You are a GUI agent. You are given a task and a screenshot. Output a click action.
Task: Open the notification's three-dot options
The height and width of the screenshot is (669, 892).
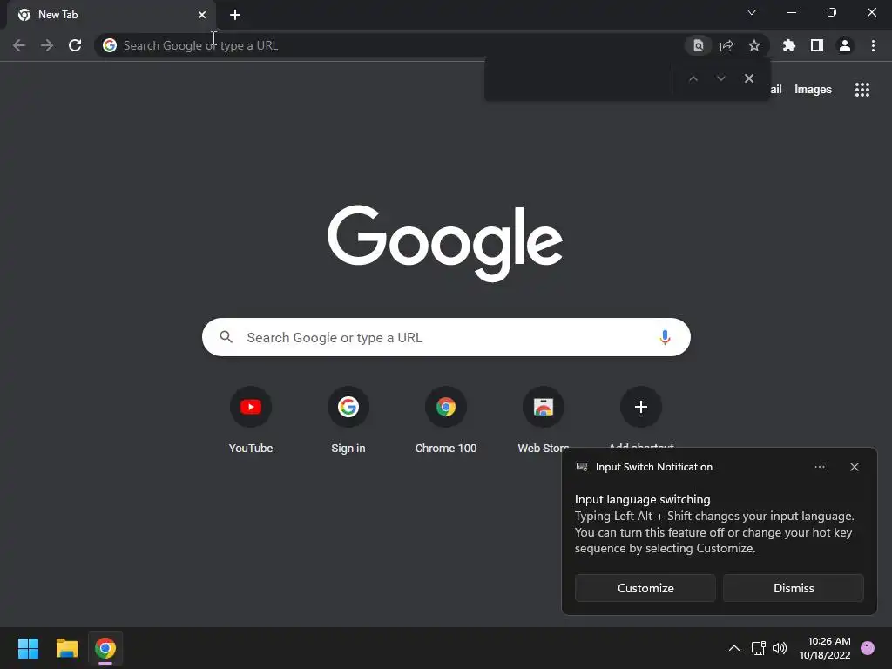819,467
